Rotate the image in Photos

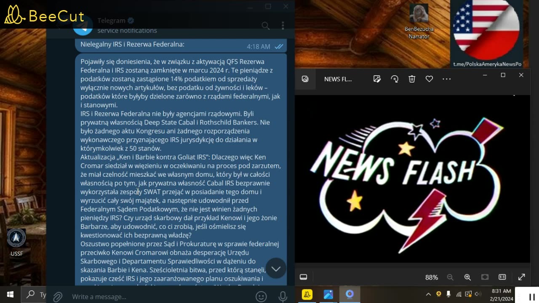[x=395, y=79]
